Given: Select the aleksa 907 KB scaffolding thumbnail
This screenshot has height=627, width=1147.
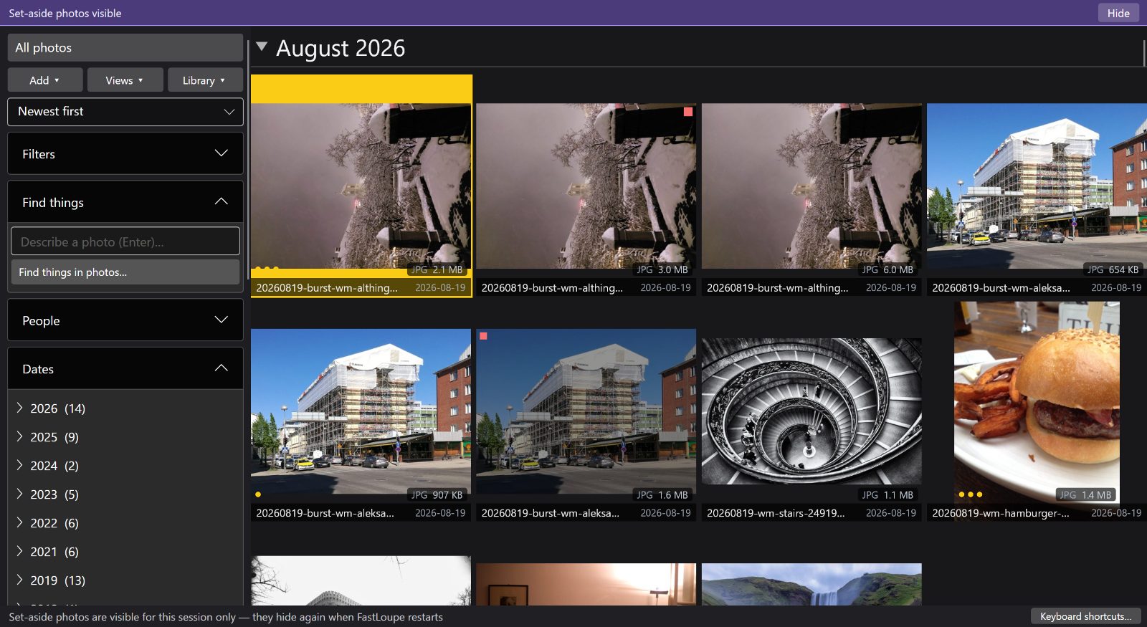Looking at the screenshot, I should [361, 411].
